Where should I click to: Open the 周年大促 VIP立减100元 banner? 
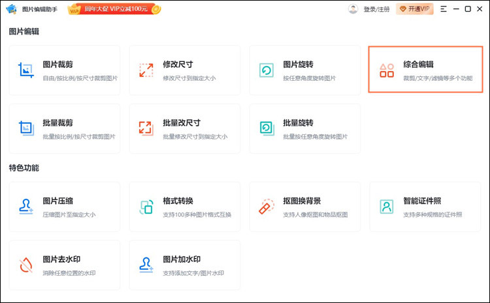tap(114, 9)
